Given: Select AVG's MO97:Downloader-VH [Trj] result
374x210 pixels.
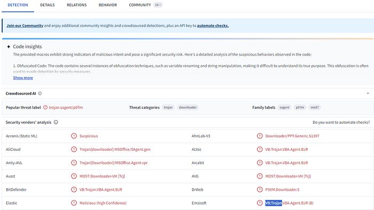Looking at the screenshot, I should coord(288,176).
